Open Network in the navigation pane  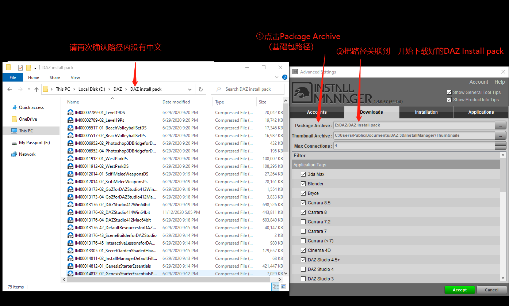tap(27, 154)
